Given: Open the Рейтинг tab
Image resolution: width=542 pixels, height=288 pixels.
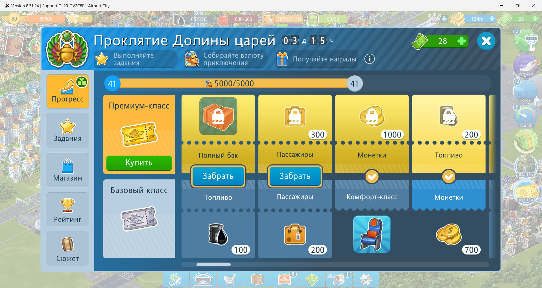Looking at the screenshot, I should pos(67,210).
